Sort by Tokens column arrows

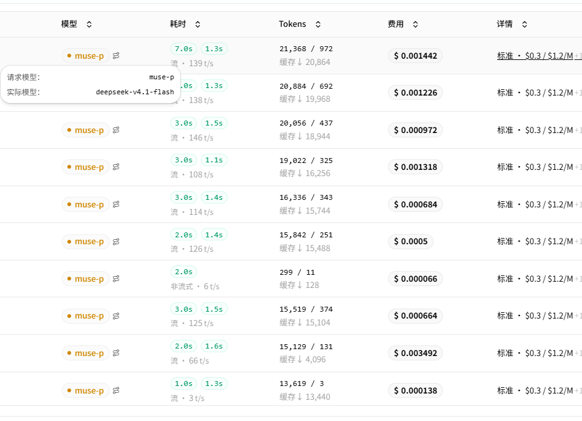tap(318, 24)
